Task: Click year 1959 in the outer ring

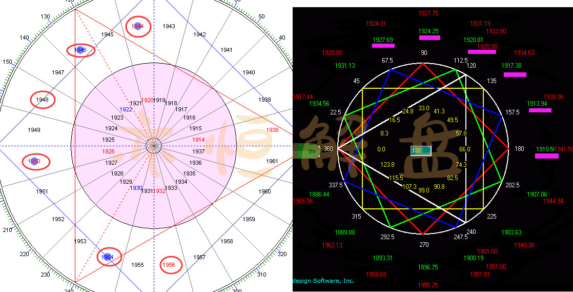Action: click(x=249, y=220)
